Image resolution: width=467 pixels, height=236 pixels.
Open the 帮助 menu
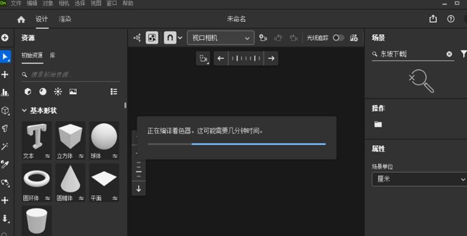[x=128, y=4]
